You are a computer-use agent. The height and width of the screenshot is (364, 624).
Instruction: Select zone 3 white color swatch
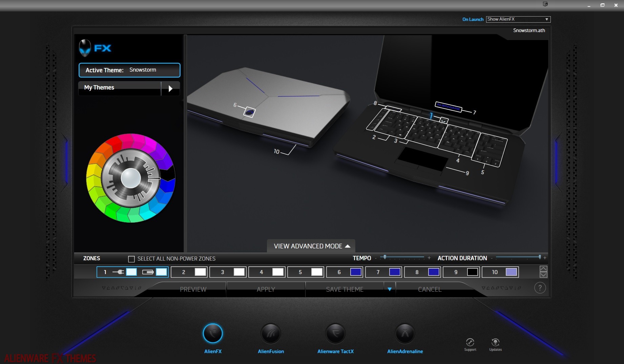point(239,272)
